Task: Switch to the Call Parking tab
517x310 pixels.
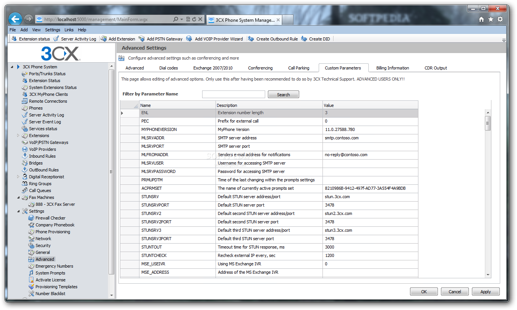Action: tap(299, 68)
